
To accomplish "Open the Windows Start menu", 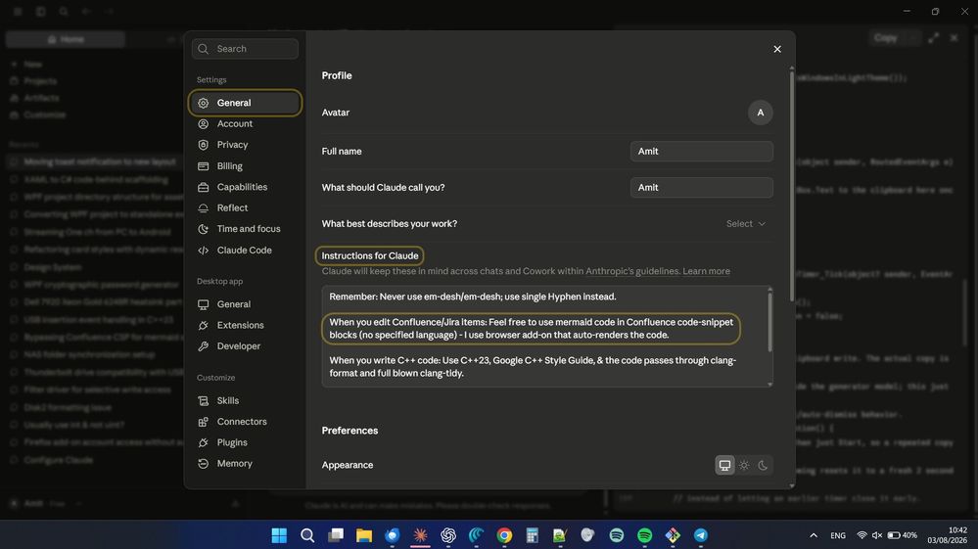I will click(x=279, y=535).
